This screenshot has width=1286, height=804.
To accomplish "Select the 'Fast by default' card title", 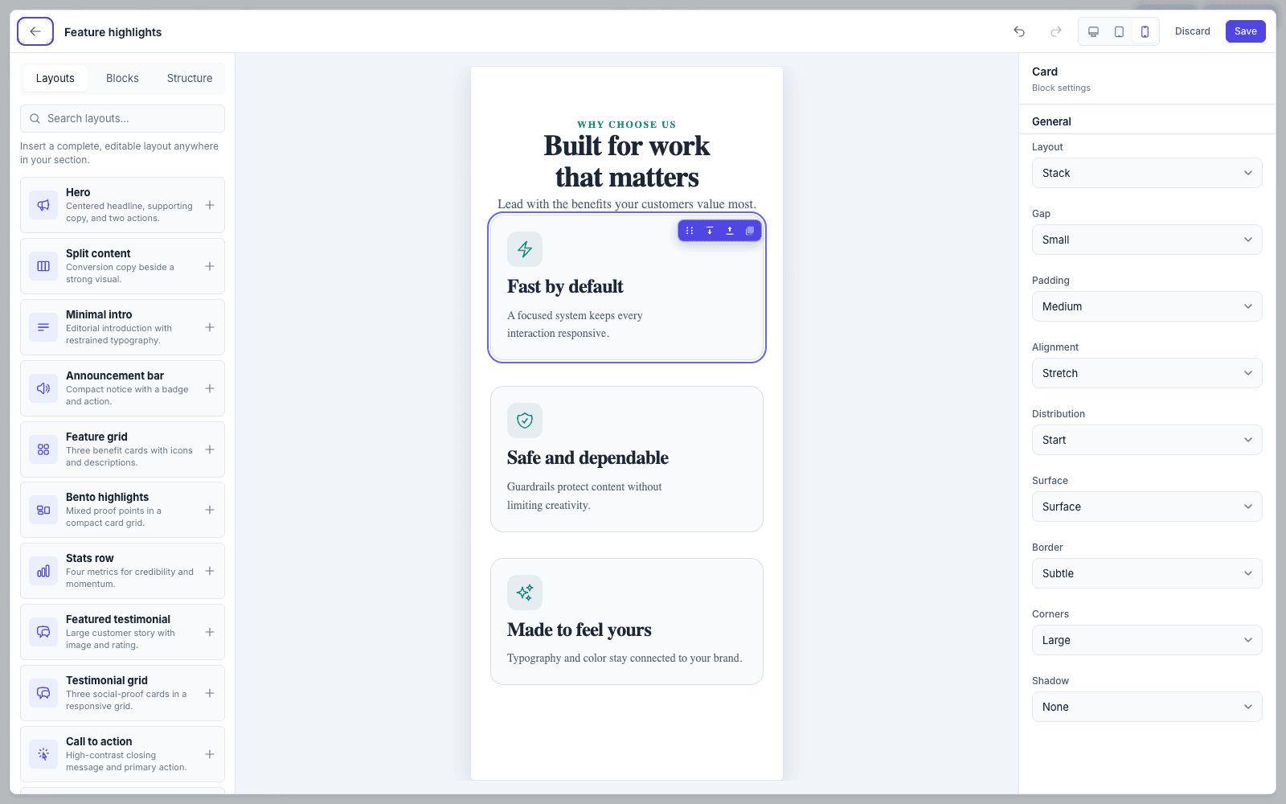I will (x=565, y=286).
